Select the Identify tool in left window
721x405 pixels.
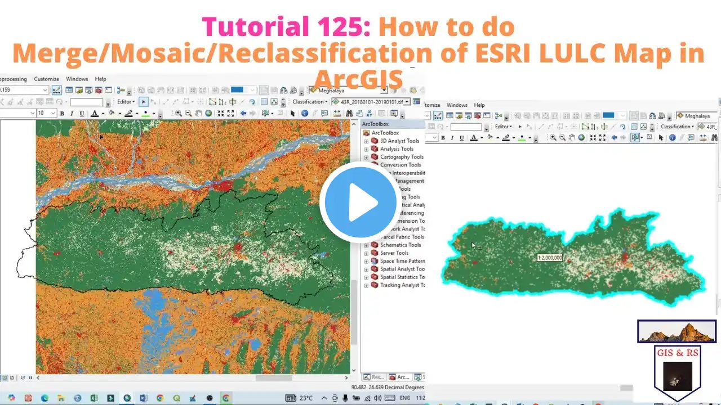click(x=305, y=113)
